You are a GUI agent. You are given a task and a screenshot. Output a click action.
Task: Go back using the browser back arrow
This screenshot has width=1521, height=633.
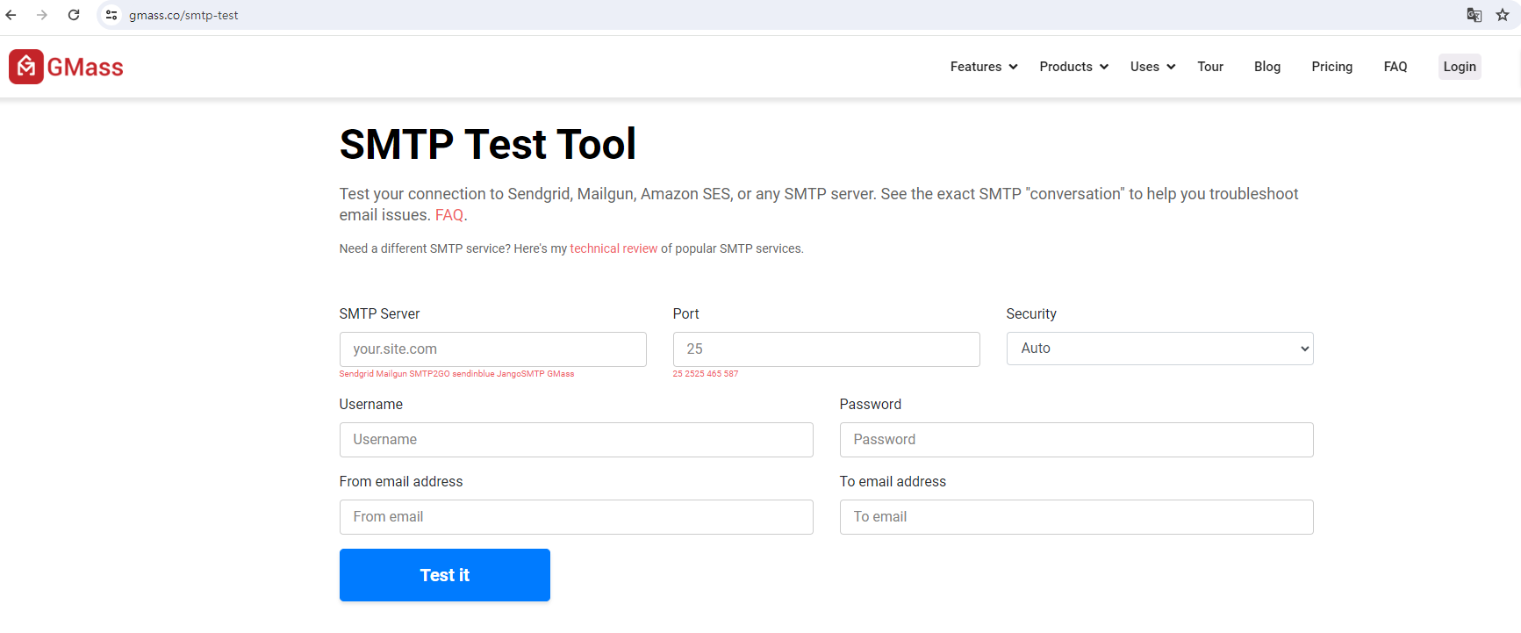(11, 15)
